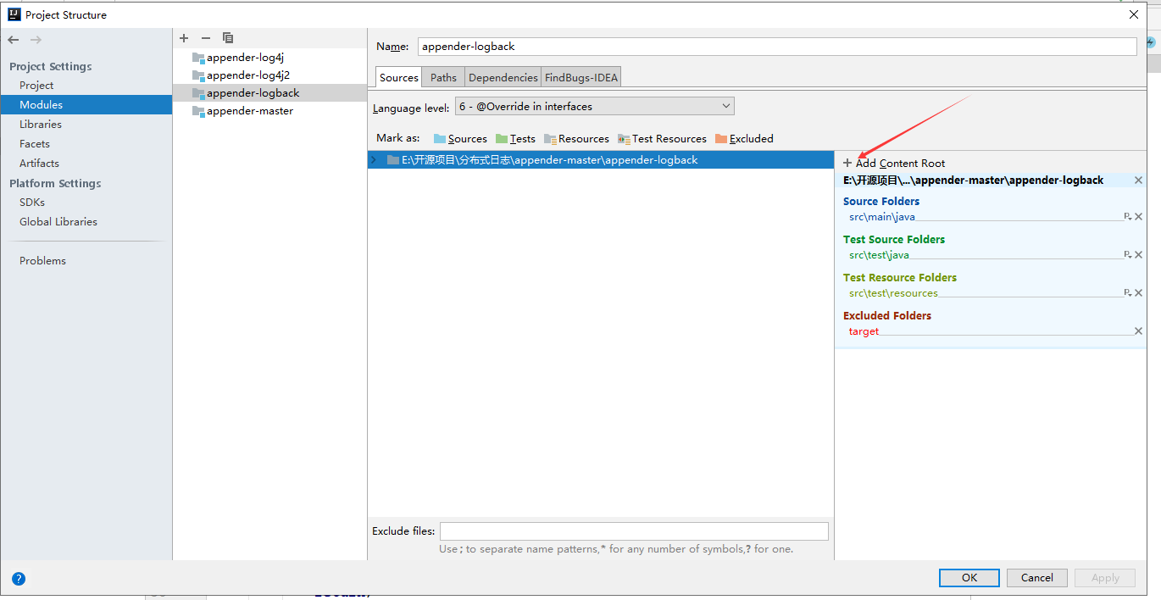Image resolution: width=1161 pixels, height=600 pixels.
Task: Open SDKs platform settings
Action: [x=32, y=203]
